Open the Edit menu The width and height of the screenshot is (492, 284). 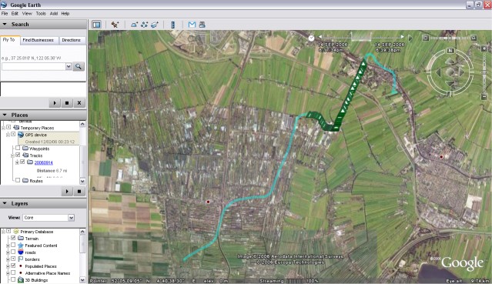(15, 14)
